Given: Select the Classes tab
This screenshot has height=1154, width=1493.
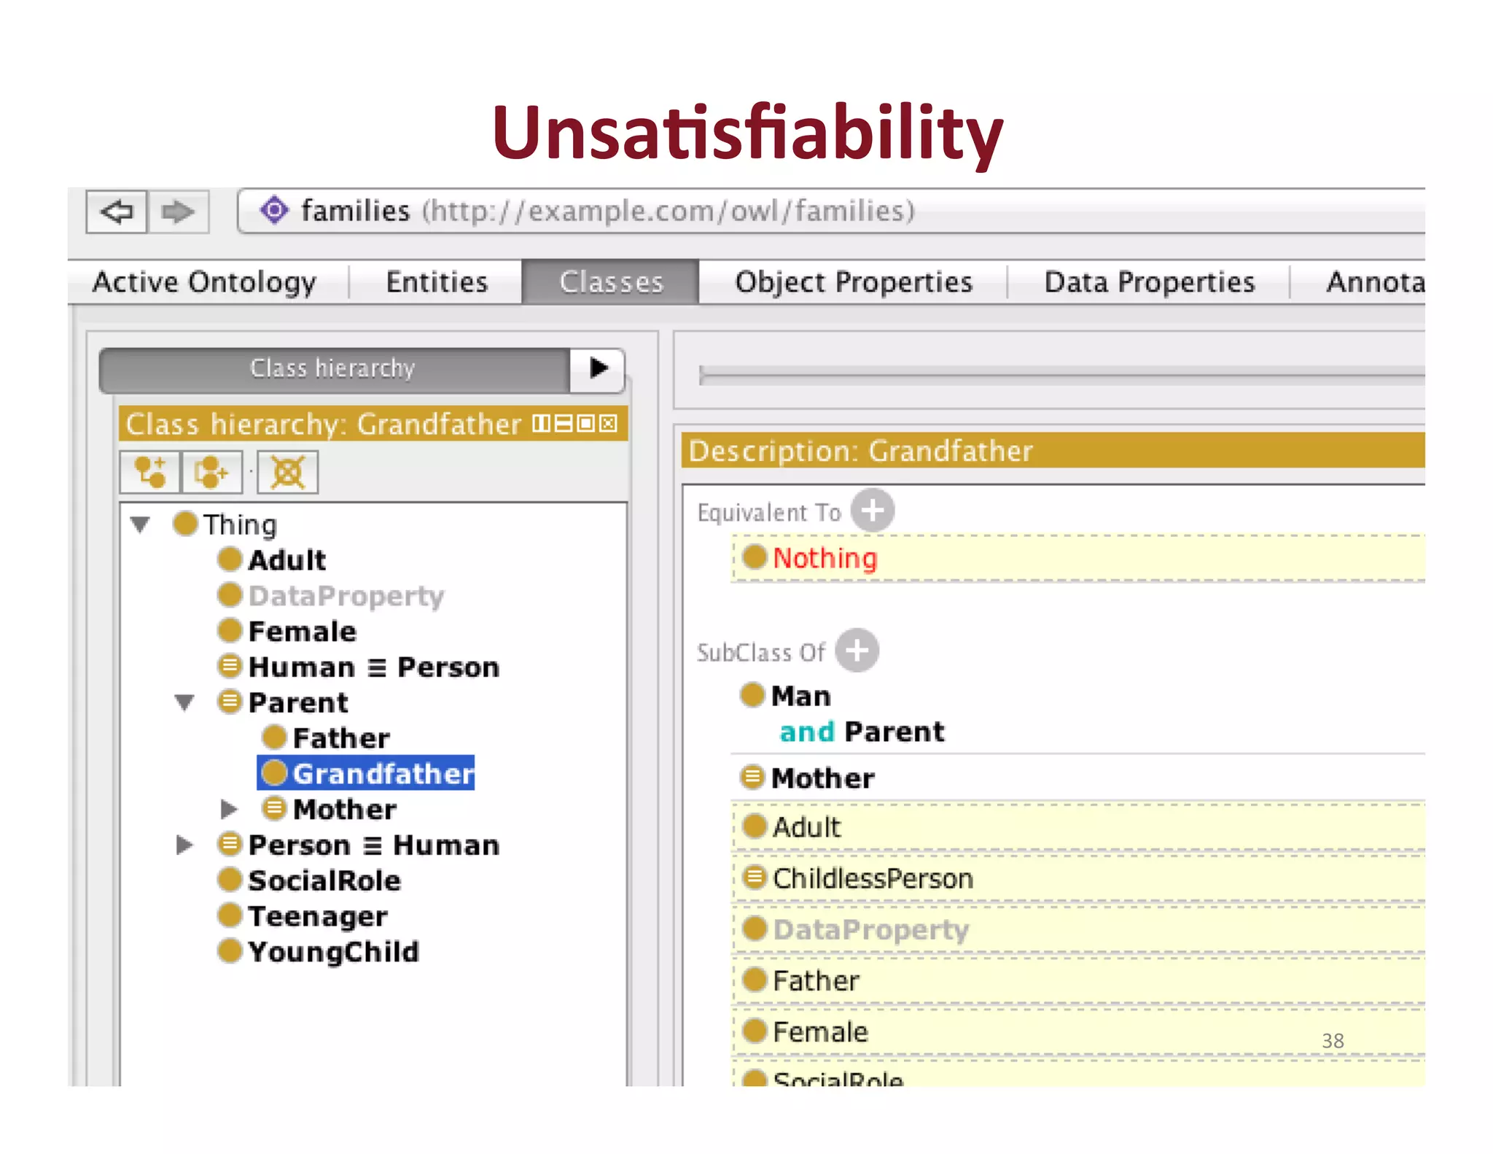Looking at the screenshot, I should (x=611, y=282).
